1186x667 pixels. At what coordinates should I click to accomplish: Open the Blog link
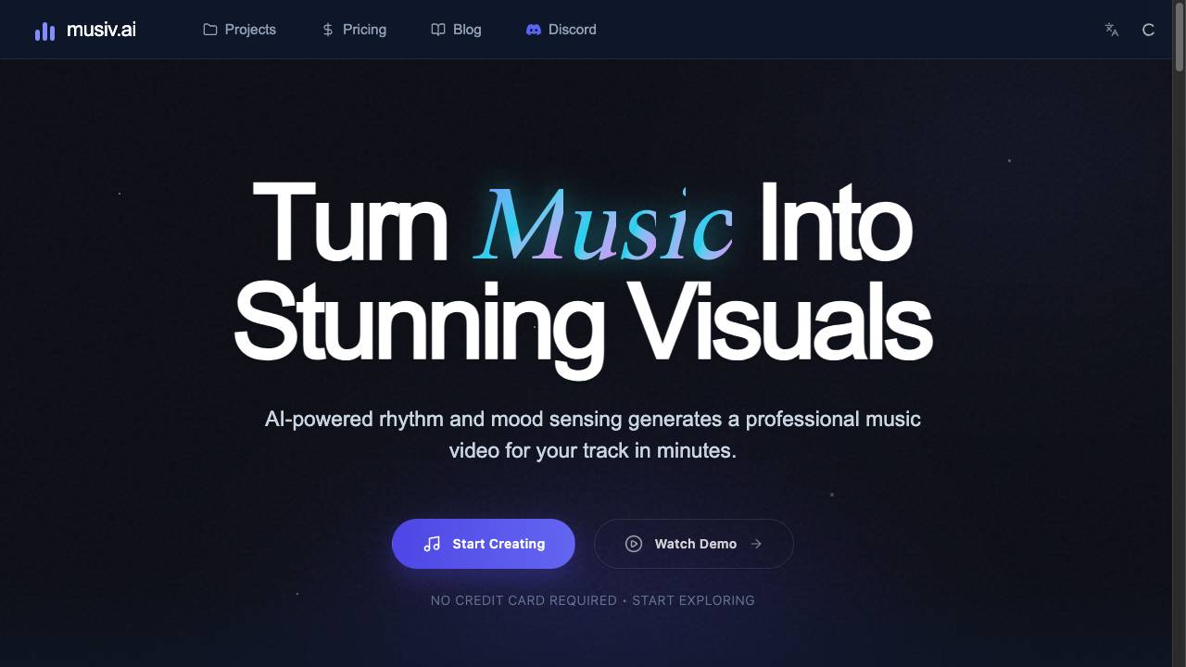click(456, 30)
